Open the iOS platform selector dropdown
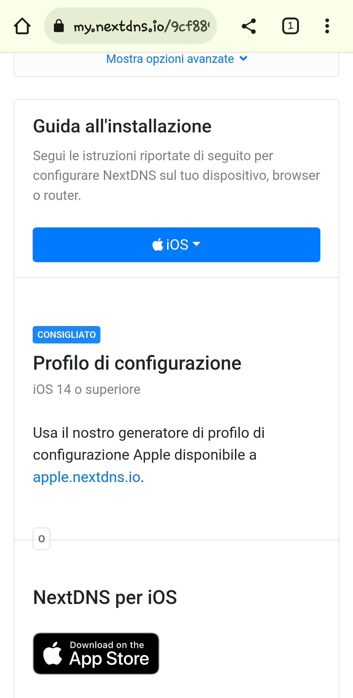Image resolution: width=353 pixels, height=698 pixels. pyautogui.click(x=176, y=245)
